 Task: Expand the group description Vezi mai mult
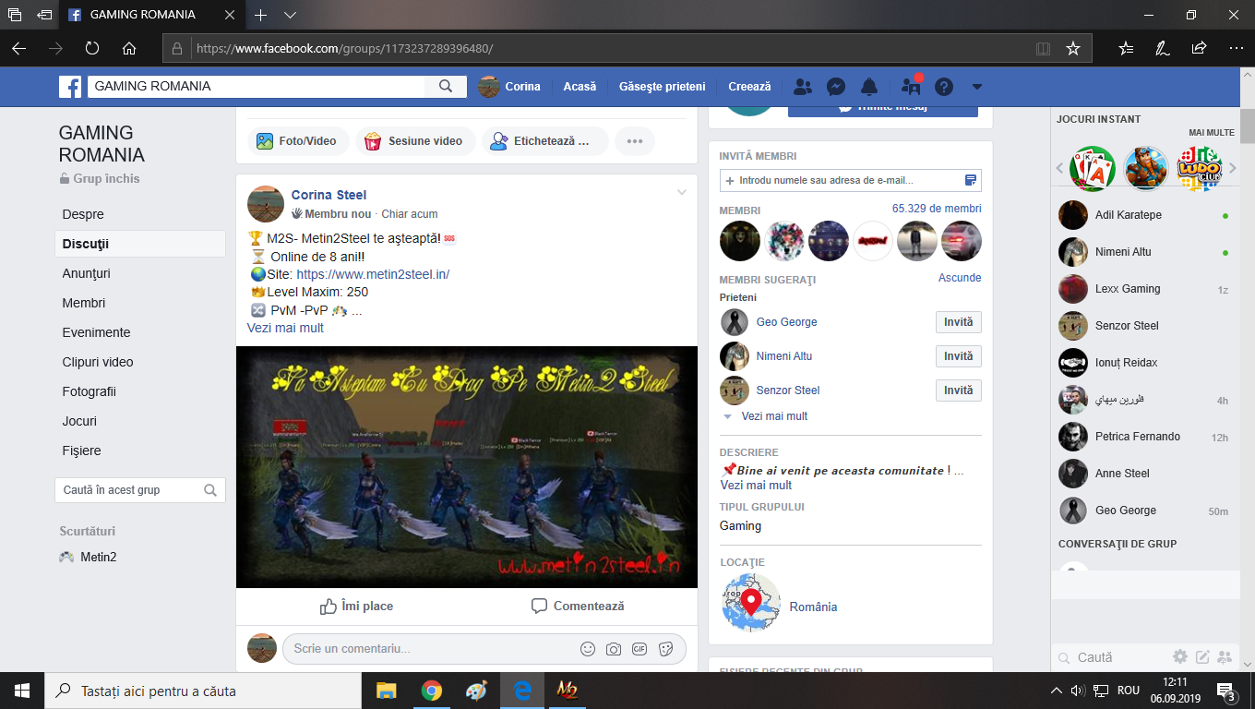(x=756, y=486)
